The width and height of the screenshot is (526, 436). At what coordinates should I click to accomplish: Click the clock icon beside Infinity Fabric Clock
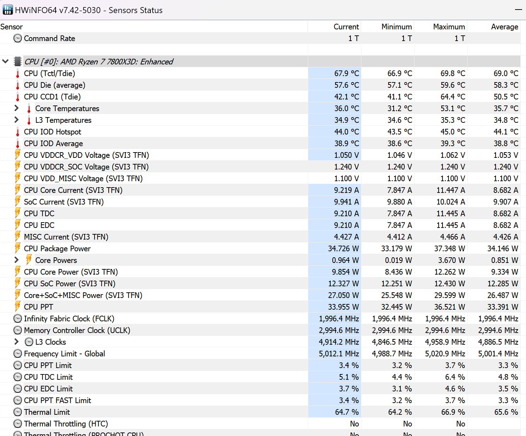click(17, 318)
